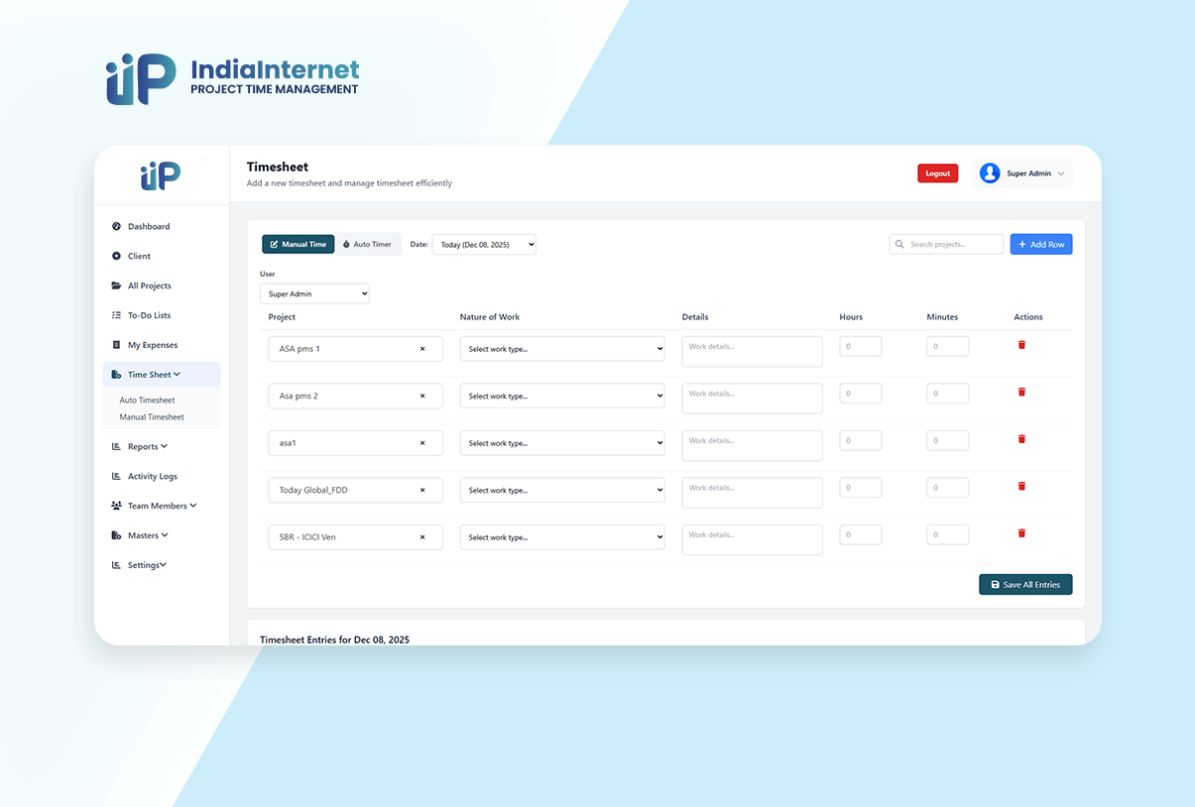
Task: Click the Super Admin avatar icon
Action: (989, 173)
